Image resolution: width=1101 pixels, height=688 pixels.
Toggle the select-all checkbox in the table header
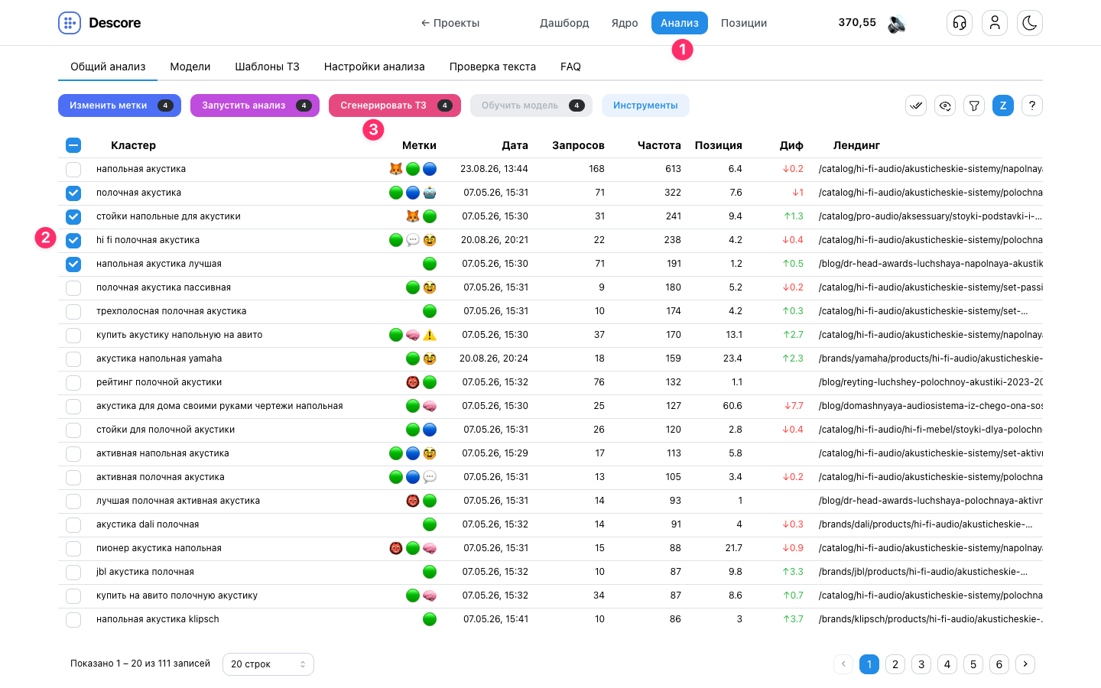73,145
